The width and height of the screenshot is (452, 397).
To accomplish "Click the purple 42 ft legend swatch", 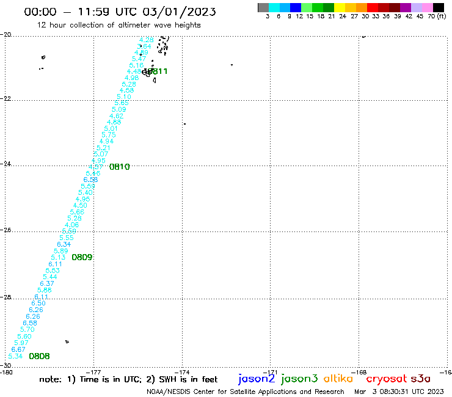I will (x=406, y=7).
